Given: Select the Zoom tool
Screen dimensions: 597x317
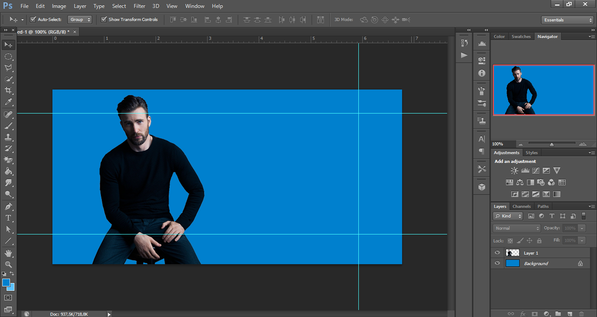Looking at the screenshot, I should coord(8,264).
